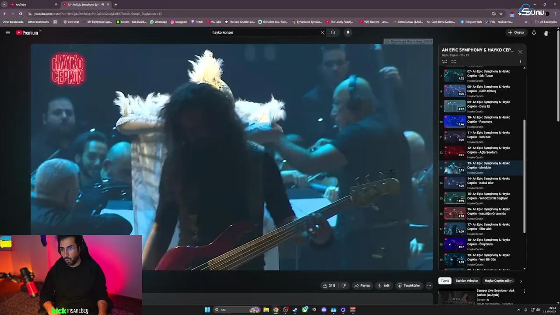Click the Chrome address bar URL
Image resolution: width=560 pixels, height=315 pixels.
click(x=98, y=14)
